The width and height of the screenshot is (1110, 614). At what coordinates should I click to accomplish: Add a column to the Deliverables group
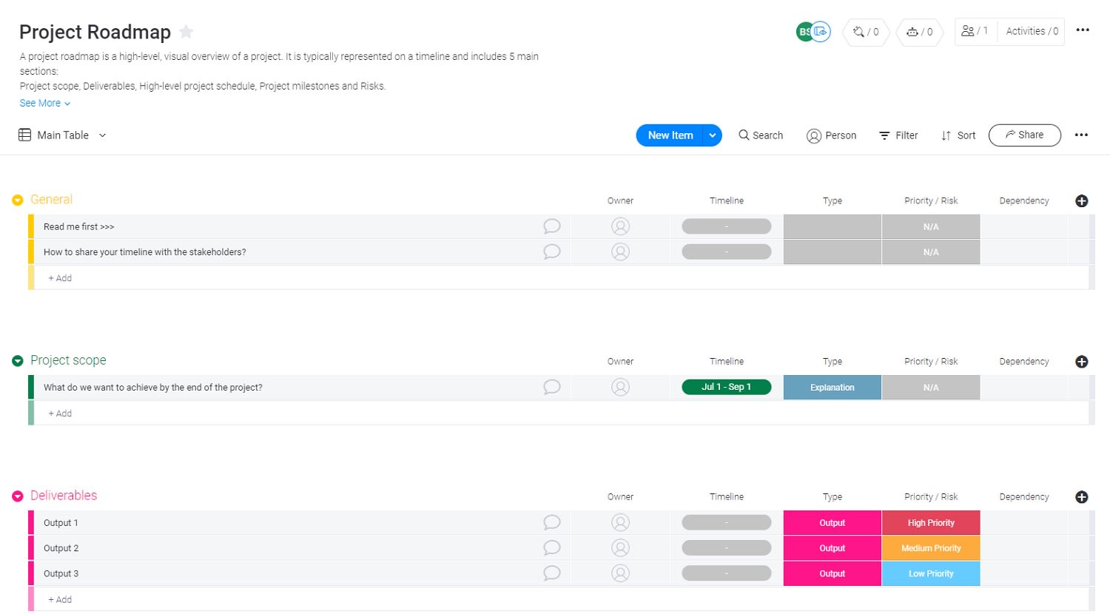[1082, 497]
